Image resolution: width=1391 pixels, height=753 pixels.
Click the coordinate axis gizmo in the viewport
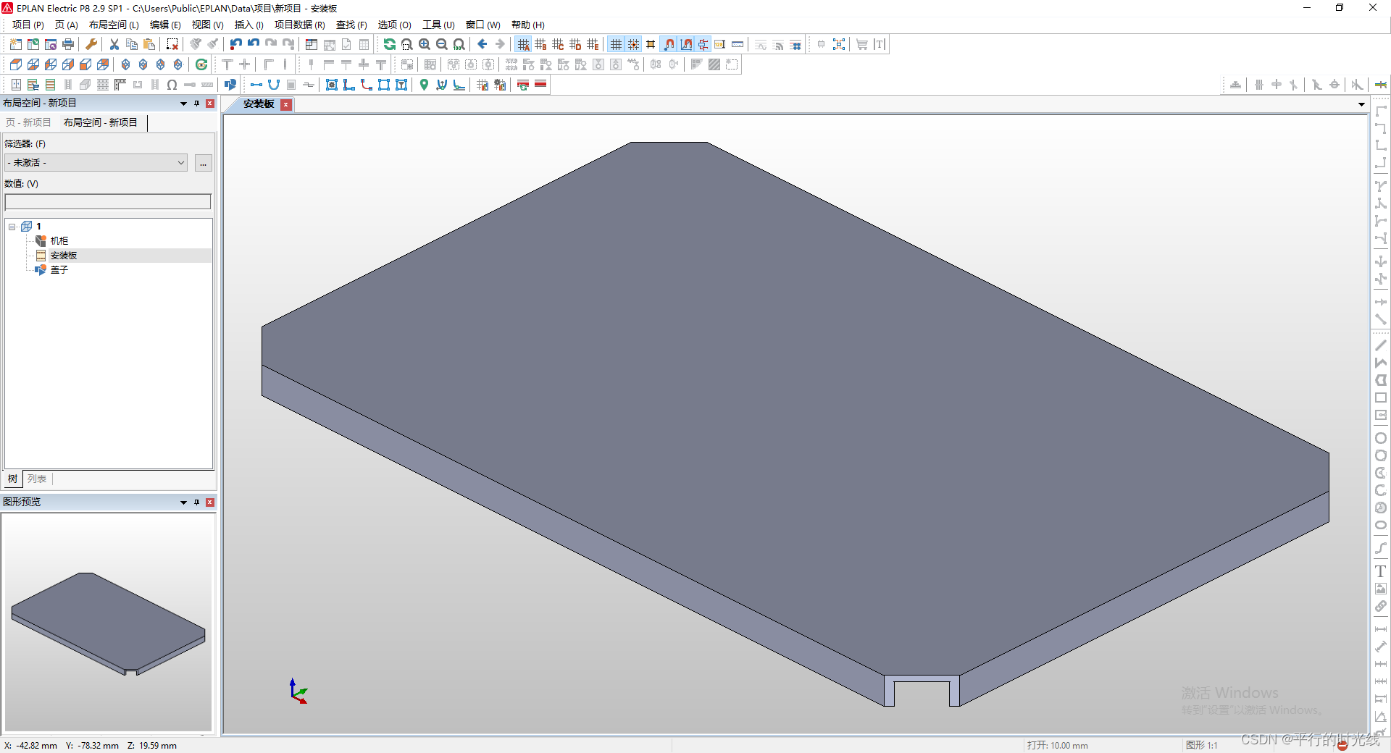point(298,691)
